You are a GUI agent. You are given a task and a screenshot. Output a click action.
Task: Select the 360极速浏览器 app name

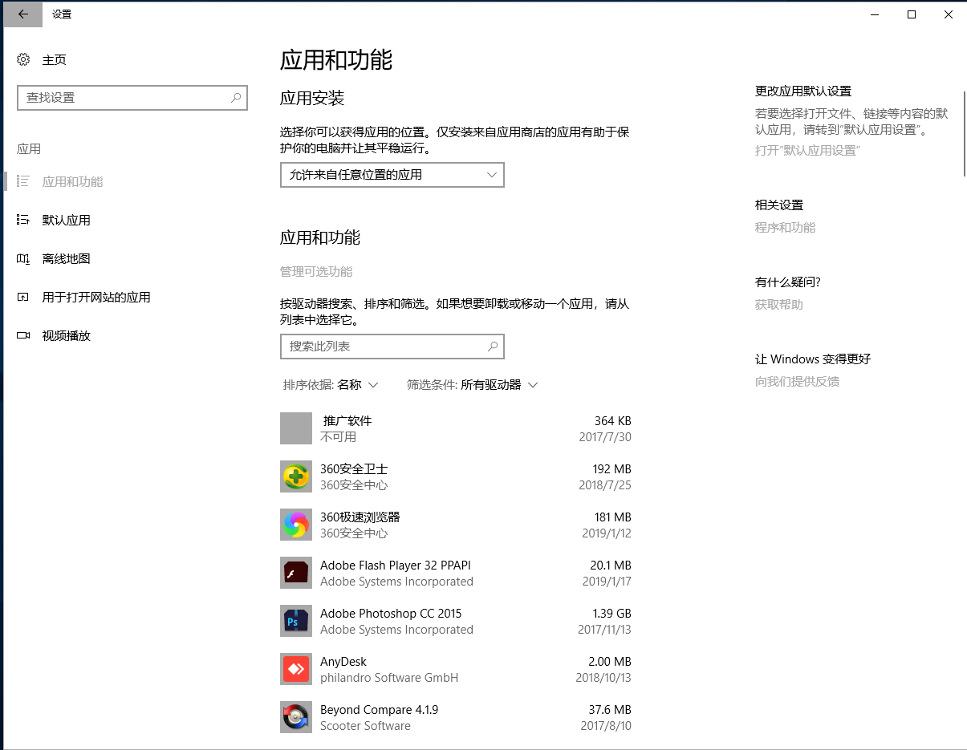[360, 517]
